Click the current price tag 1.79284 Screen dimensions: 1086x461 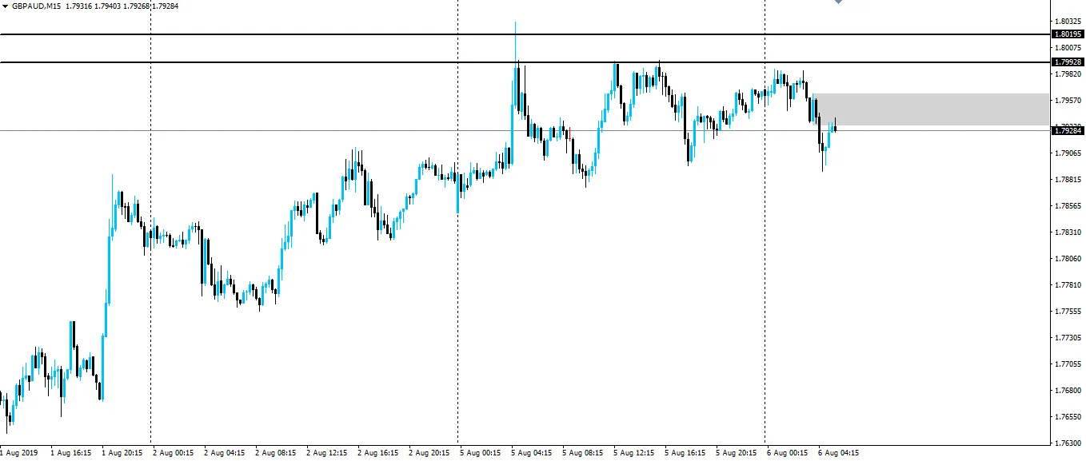pyautogui.click(x=1068, y=130)
